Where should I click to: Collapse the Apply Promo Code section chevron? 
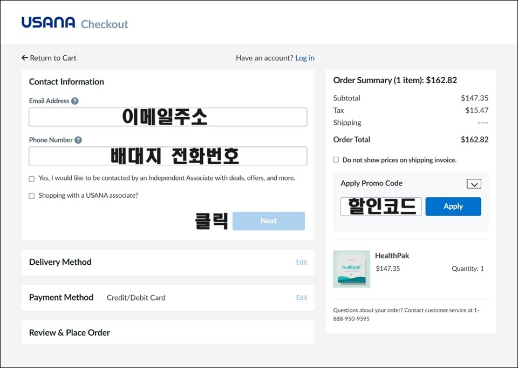pyautogui.click(x=474, y=184)
